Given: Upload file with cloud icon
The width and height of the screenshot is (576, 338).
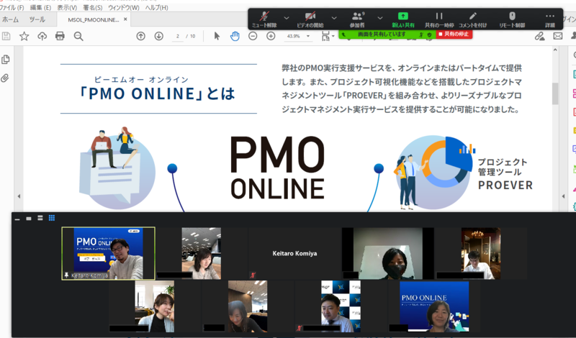Looking at the screenshot, I should 42,36.
